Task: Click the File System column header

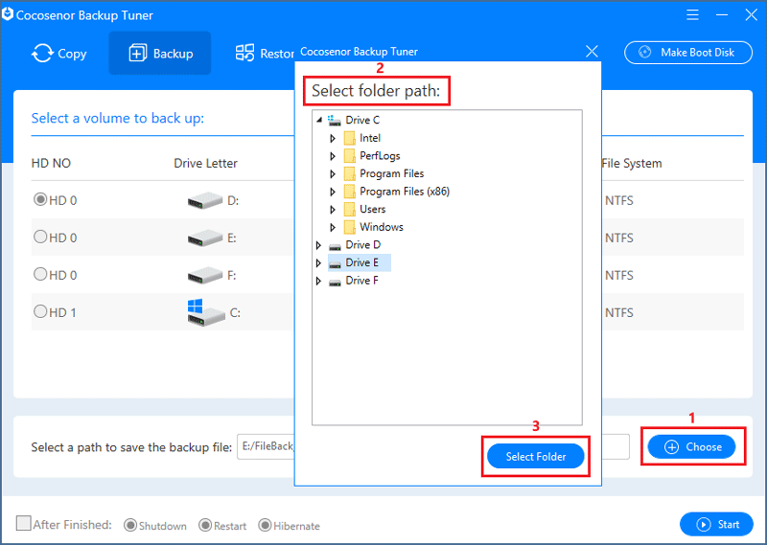Action: (632, 163)
